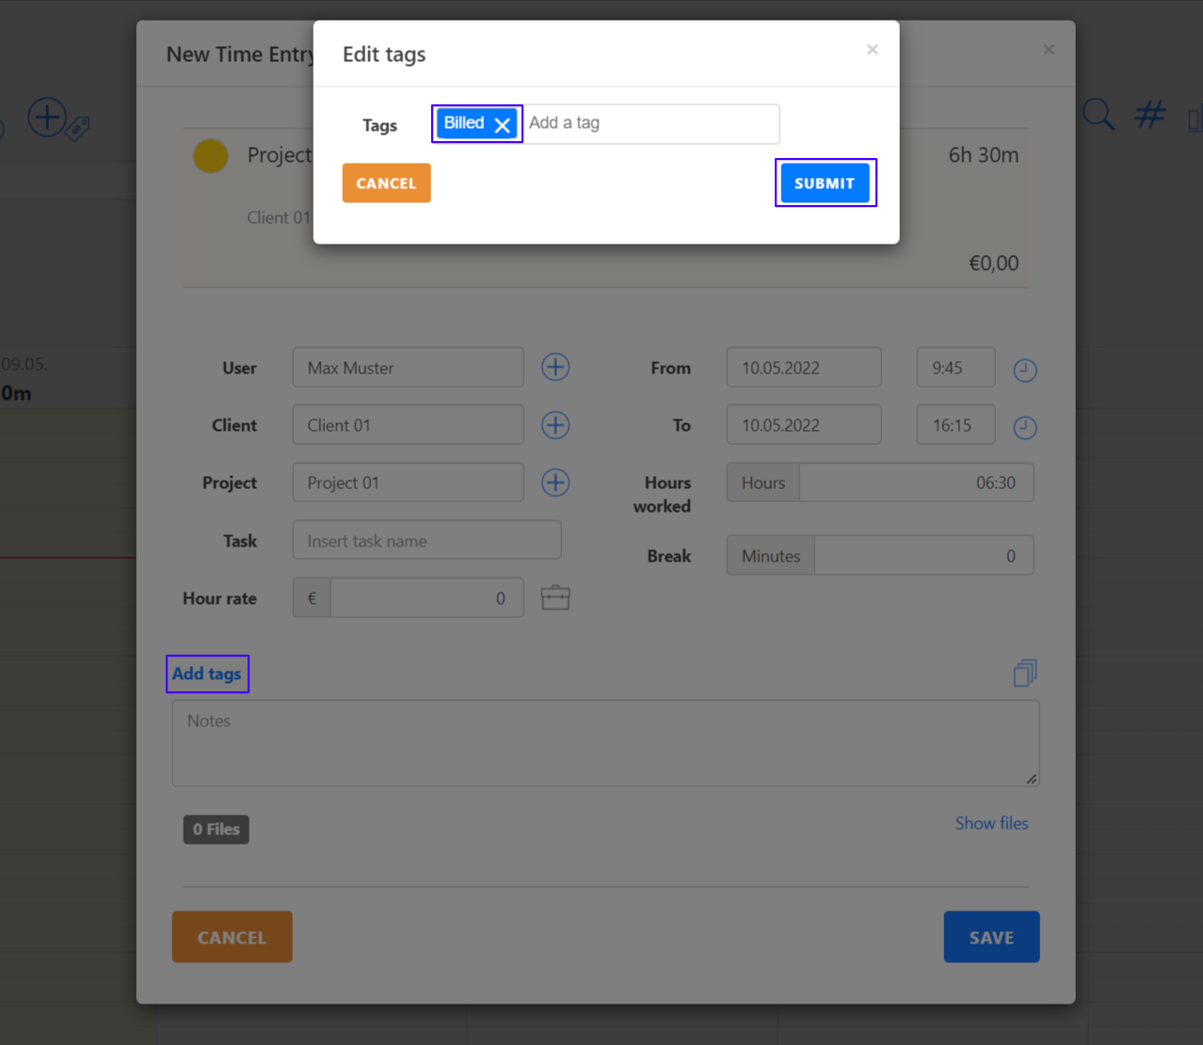Cancel the New Time Entry form
The width and height of the screenshot is (1203, 1045).
click(x=233, y=937)
